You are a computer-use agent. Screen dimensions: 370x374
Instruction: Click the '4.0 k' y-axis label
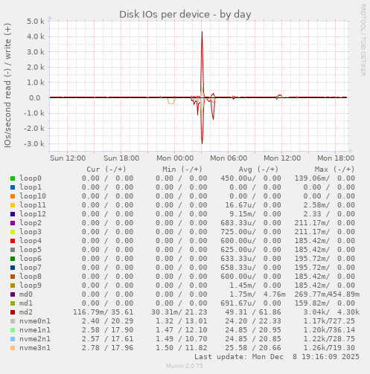[36, 36]
